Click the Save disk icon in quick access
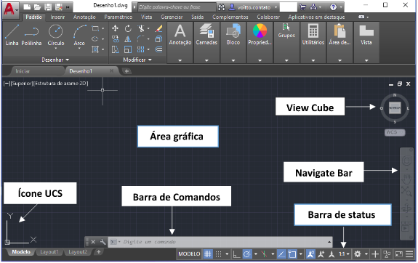This screenshot has height=263, width=418. point(48,7)
